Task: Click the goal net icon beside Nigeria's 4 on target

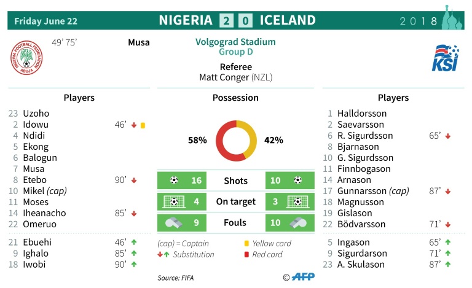Action: click(174, 201)
